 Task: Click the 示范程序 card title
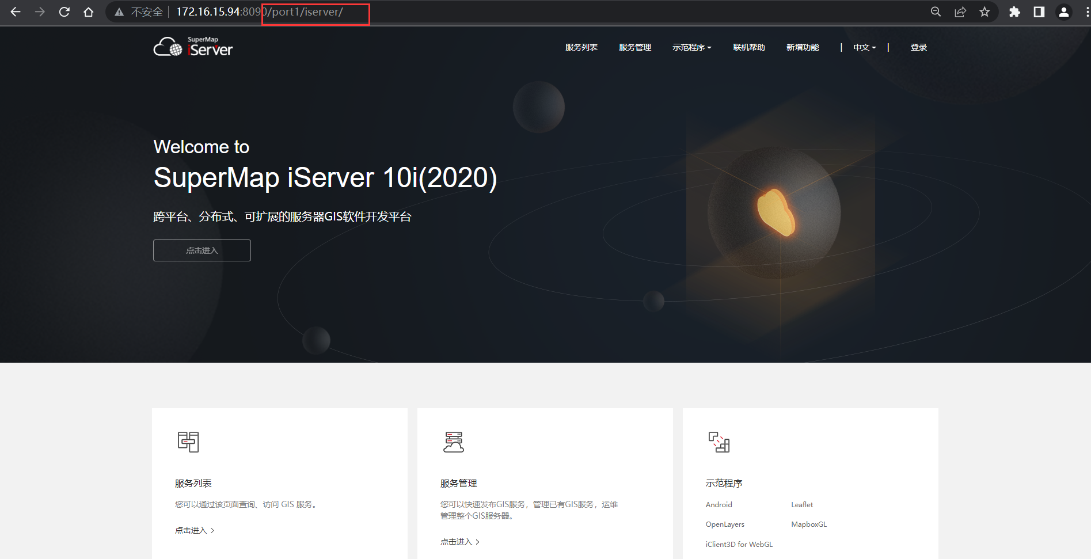click(x=724, y=483)
